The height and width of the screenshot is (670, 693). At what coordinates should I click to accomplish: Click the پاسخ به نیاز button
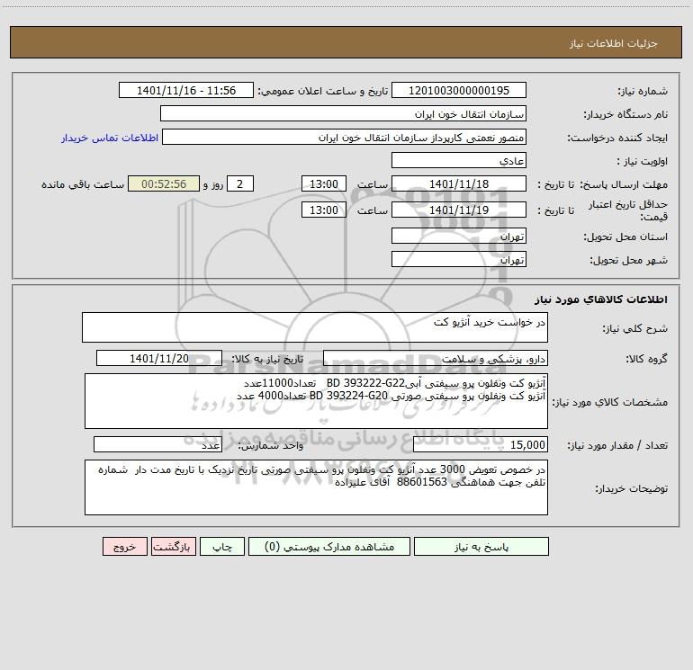[x=481, y=546]
